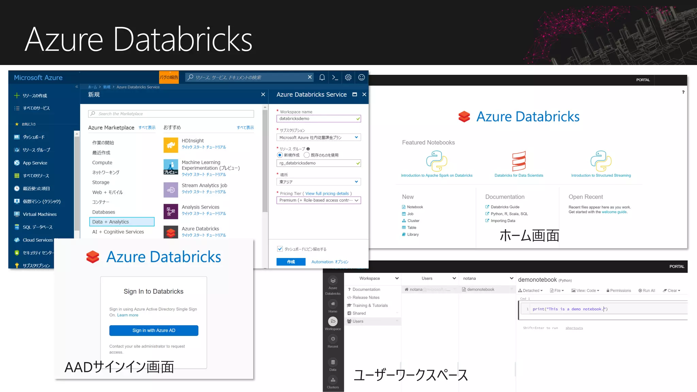
Task: Click the Machine Learning Experimentation icon
Action: coord(171,167)
